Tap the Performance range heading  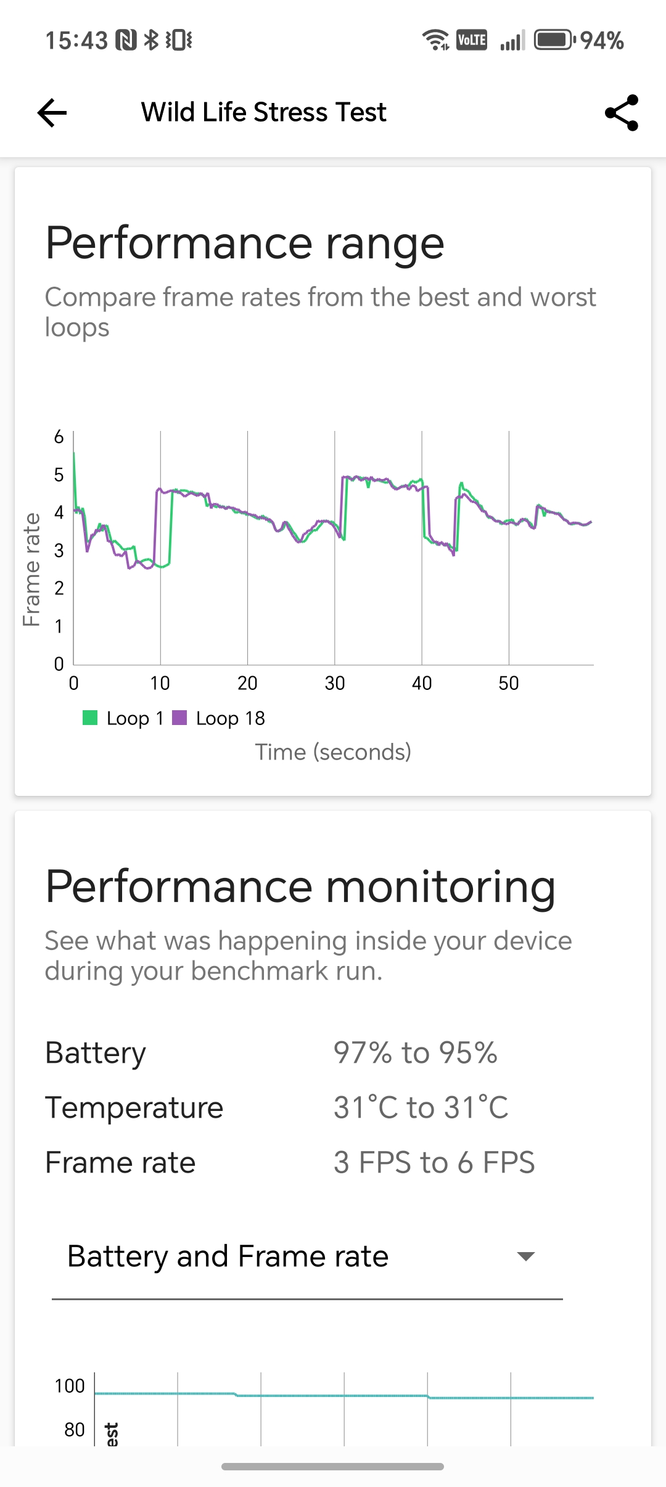click(x=245, y=243)
